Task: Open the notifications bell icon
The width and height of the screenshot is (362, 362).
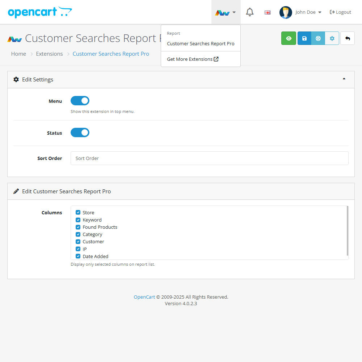Action: tap(250, 12)
